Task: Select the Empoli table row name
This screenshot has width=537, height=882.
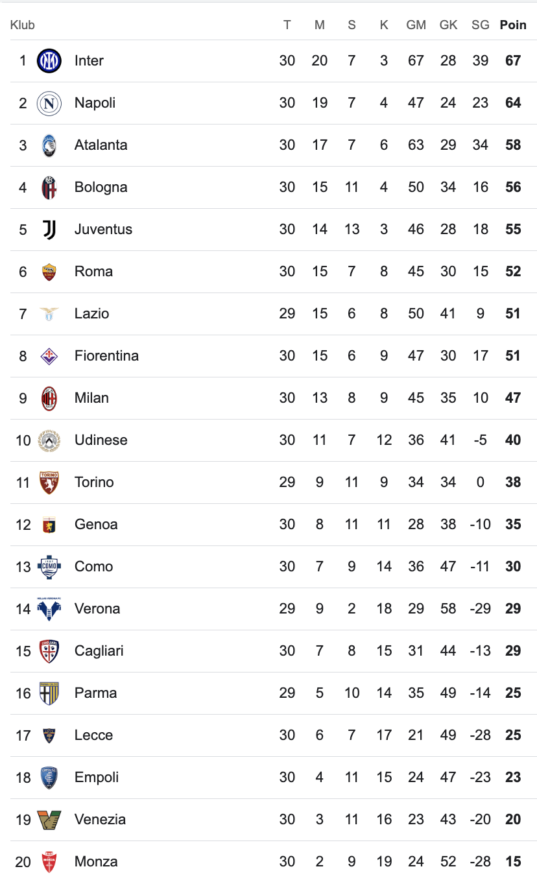Action: point(97,778)
